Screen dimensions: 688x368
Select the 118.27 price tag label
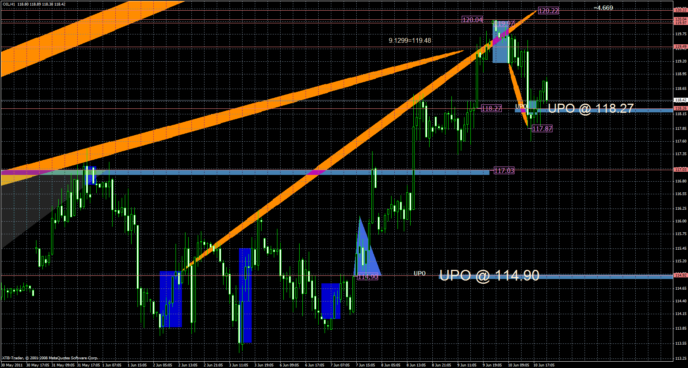(x=491, y=108)
